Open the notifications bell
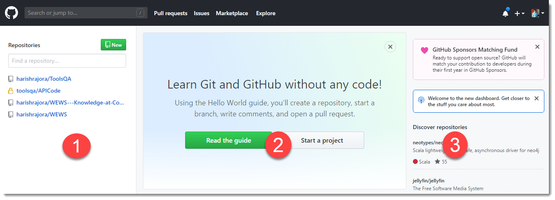Image resolution: width=555 pixels, height=200 pixels. click(x=505, y=14)
